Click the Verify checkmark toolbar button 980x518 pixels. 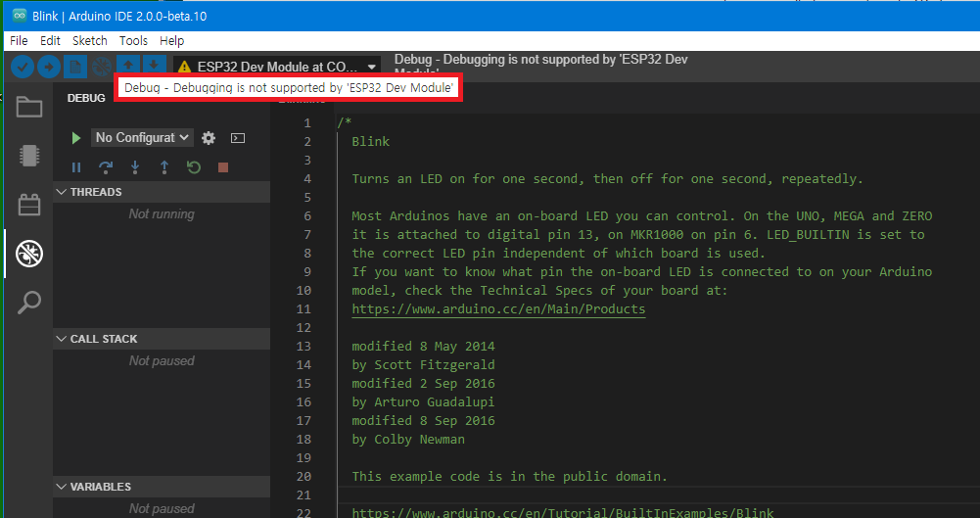[x=23, y=67]
